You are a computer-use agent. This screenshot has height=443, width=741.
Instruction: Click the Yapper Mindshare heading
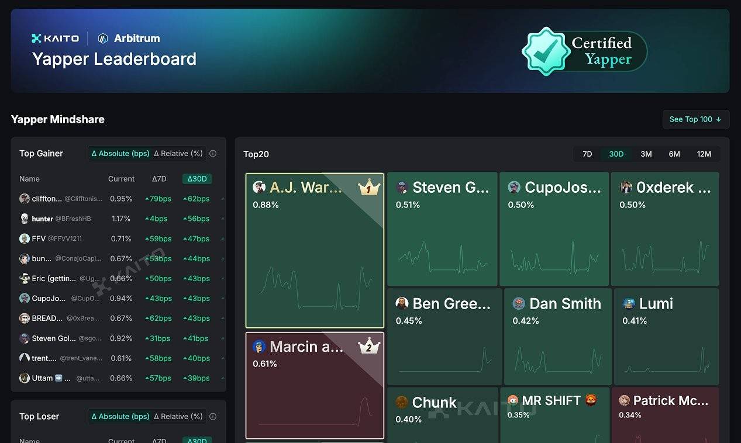pos(58,119)
